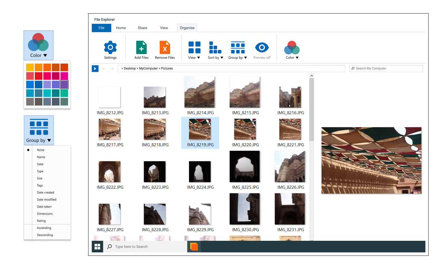The height and width of the screenshot is (270, 444).
Task: Click Pictures in the address path
Action: coord(167,68)
